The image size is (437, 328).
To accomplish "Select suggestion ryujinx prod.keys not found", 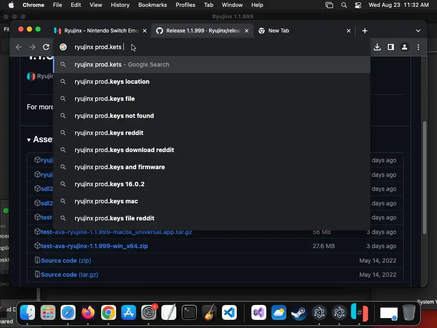I will pos(212,116).
